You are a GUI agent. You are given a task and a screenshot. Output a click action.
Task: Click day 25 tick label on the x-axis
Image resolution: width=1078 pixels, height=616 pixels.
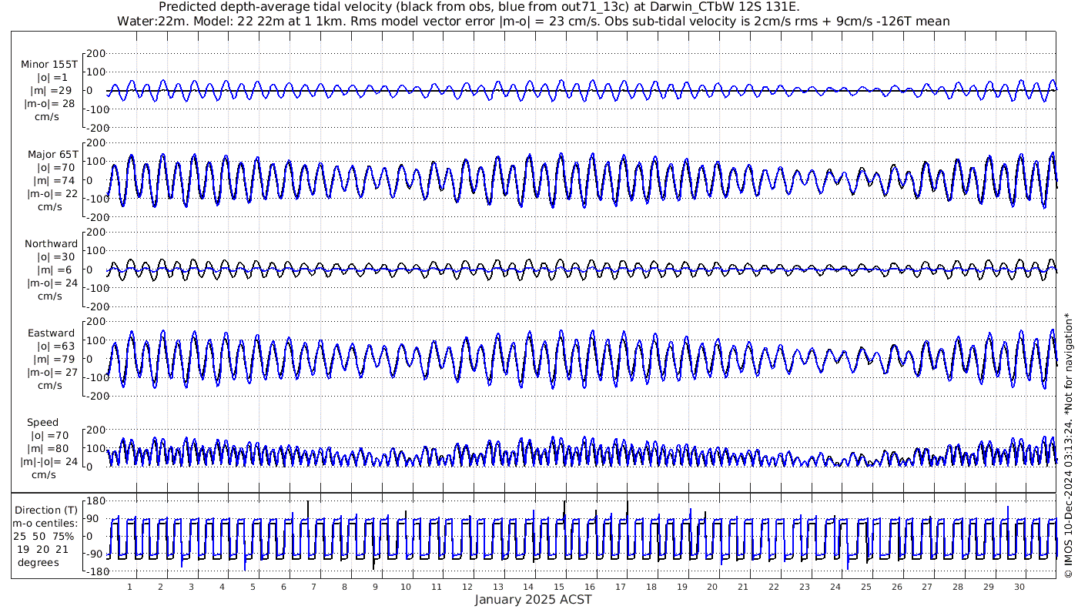pyautogui.click(x=865, y=587)
